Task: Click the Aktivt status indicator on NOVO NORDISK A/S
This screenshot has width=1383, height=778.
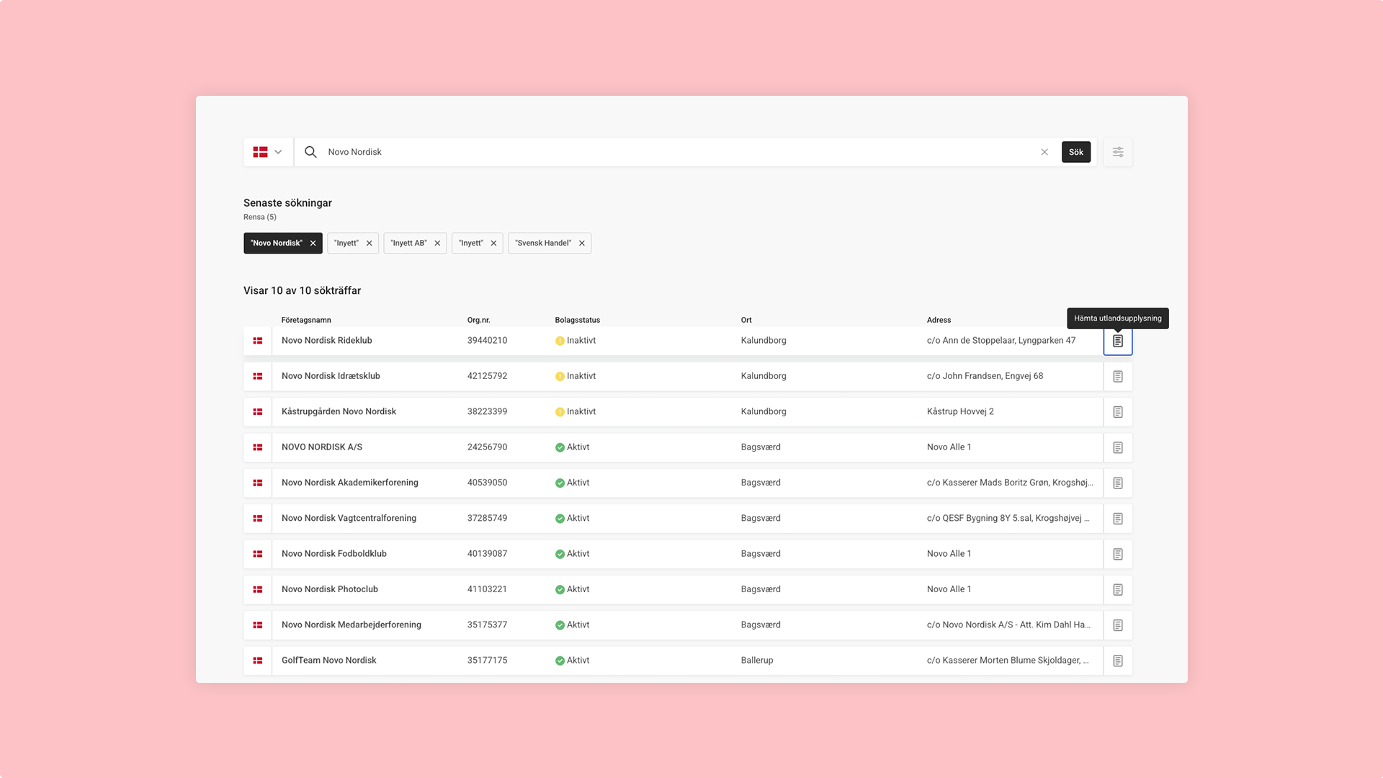Action: pyautogui.click(x=573, y=447)
